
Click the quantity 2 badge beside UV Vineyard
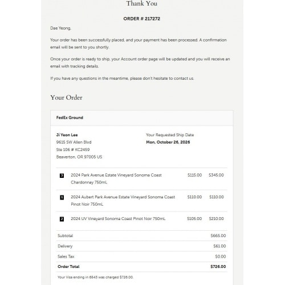click(62, 219)
